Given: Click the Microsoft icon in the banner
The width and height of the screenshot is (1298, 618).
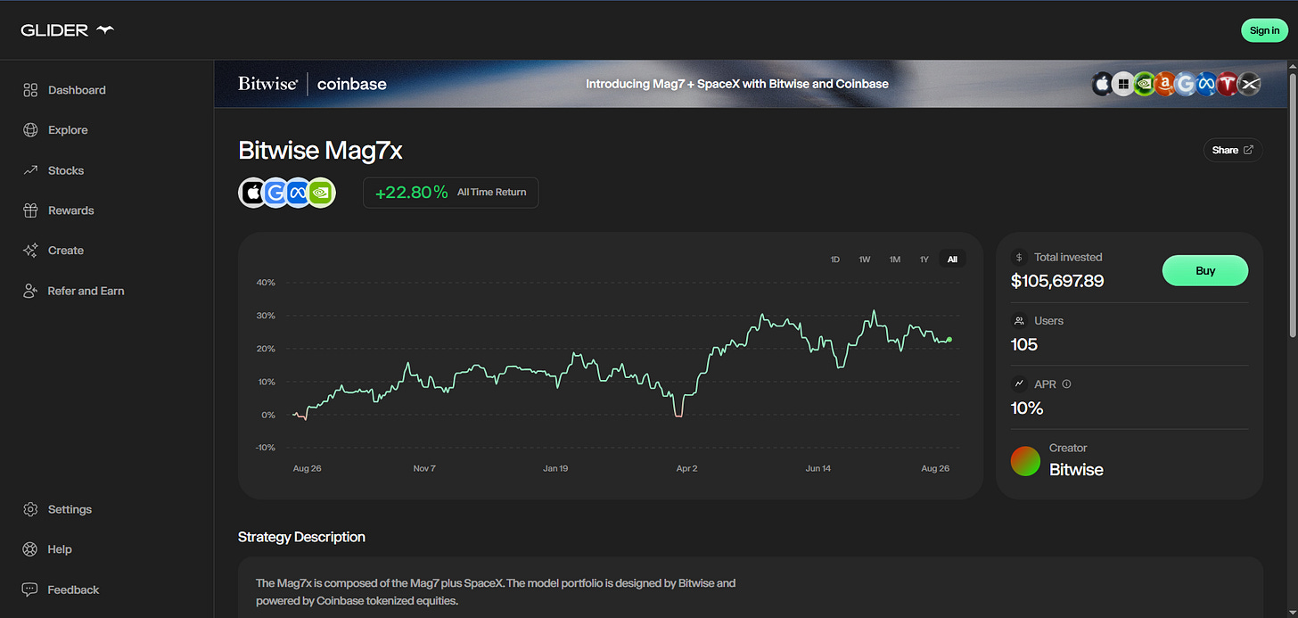Looking at the screenshot, I should (x=1124, y=84).
